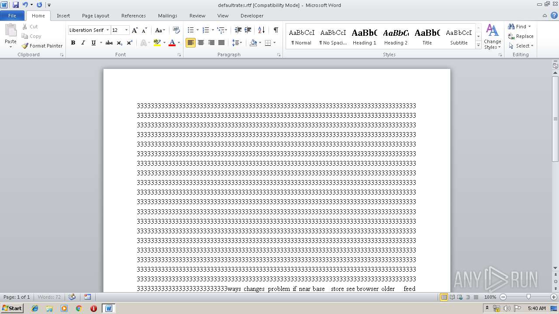Open the File tab
Viewport: 559px width, 314px height.
pyautogui.click(x=12, y=16)
